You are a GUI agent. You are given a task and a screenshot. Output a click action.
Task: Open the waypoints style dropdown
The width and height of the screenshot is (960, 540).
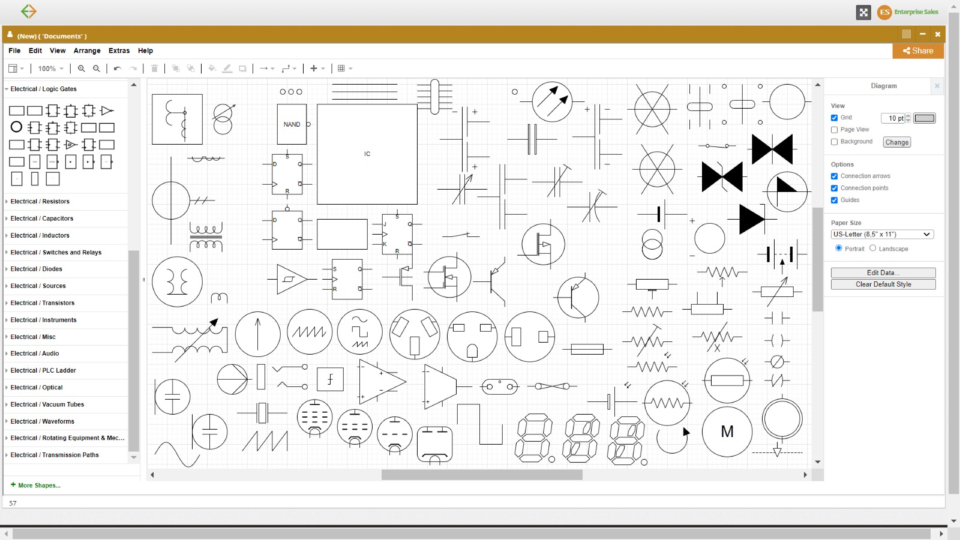click(289, 68)
